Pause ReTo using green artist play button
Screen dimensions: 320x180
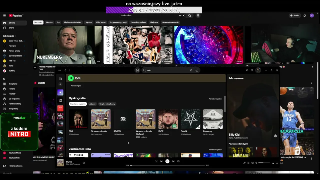(71, 78)
